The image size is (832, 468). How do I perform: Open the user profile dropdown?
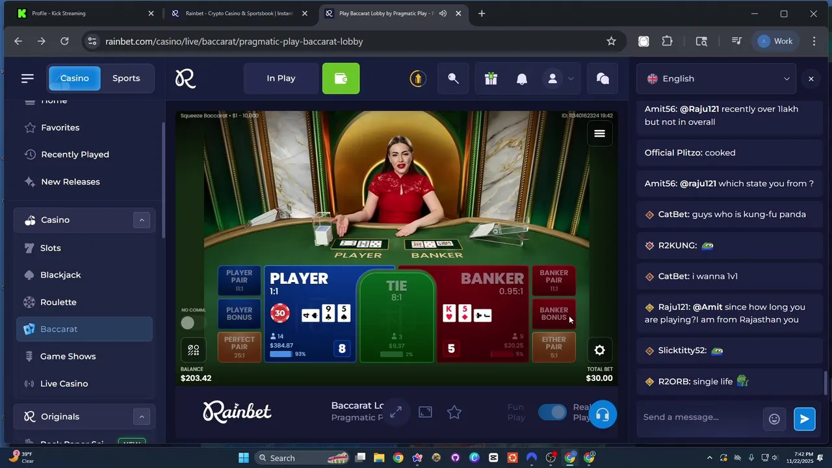[x=560, y=79]
